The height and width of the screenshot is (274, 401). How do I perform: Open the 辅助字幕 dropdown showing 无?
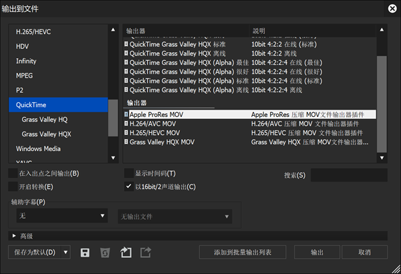pos(62,216)
